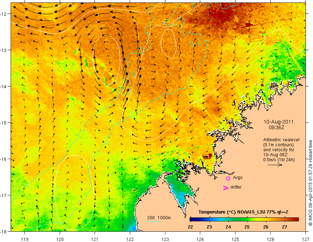
Task: Click the colorbar tick label 22
Action: pyautogui.click(x=191, y=227)
